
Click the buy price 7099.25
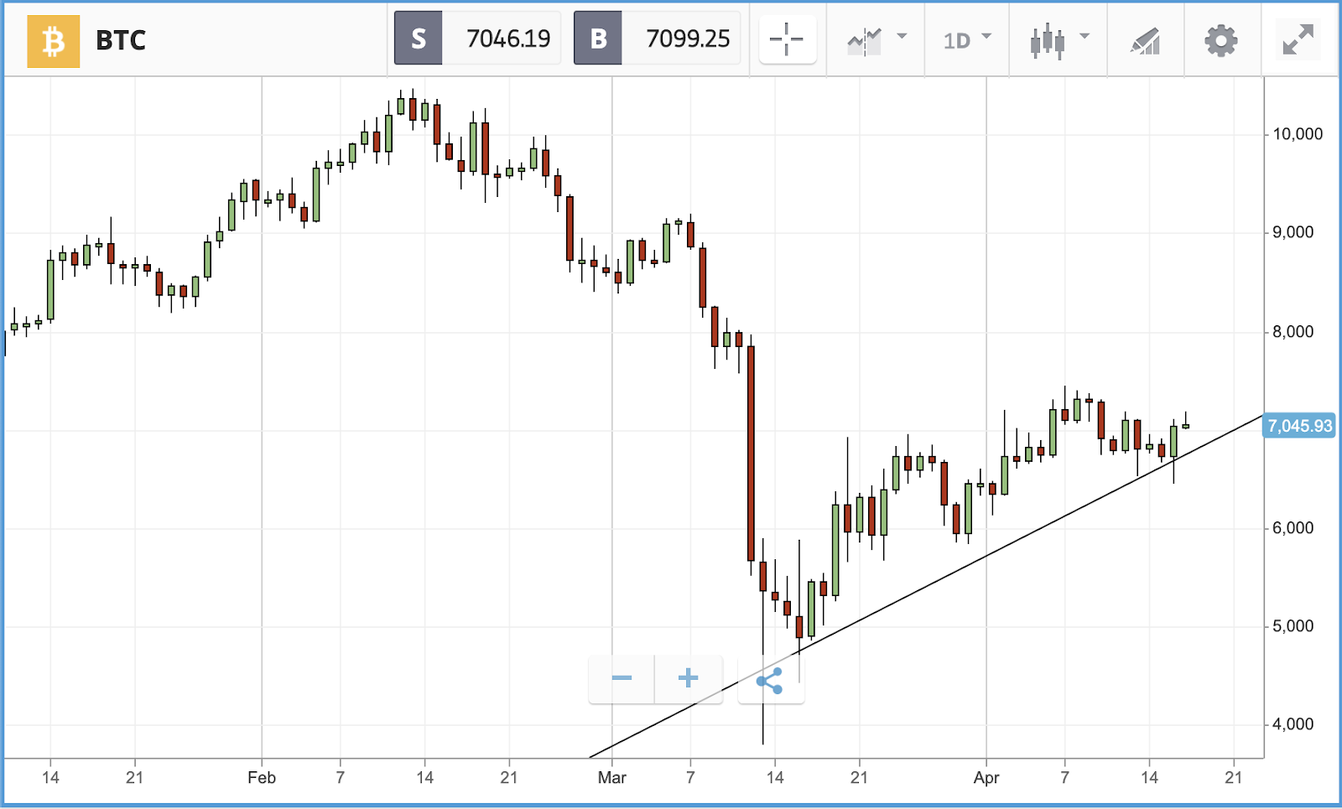click(x=688, y=39)
